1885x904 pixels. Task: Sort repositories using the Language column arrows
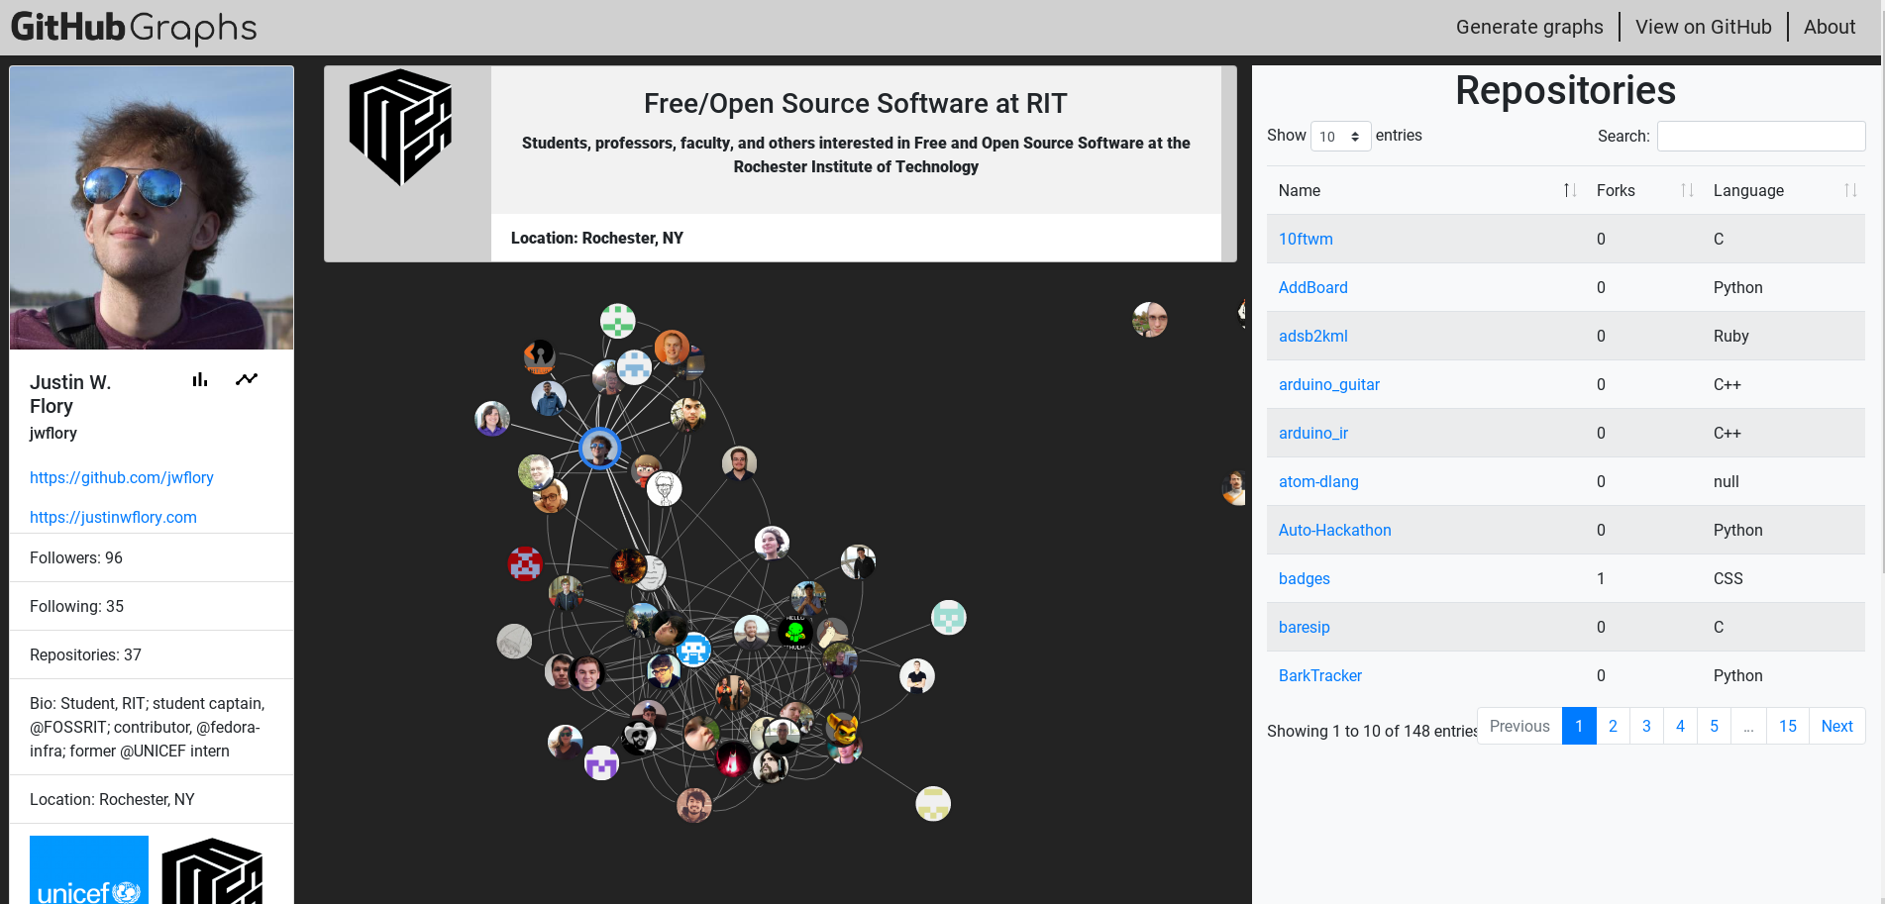tap(1852, 189)
